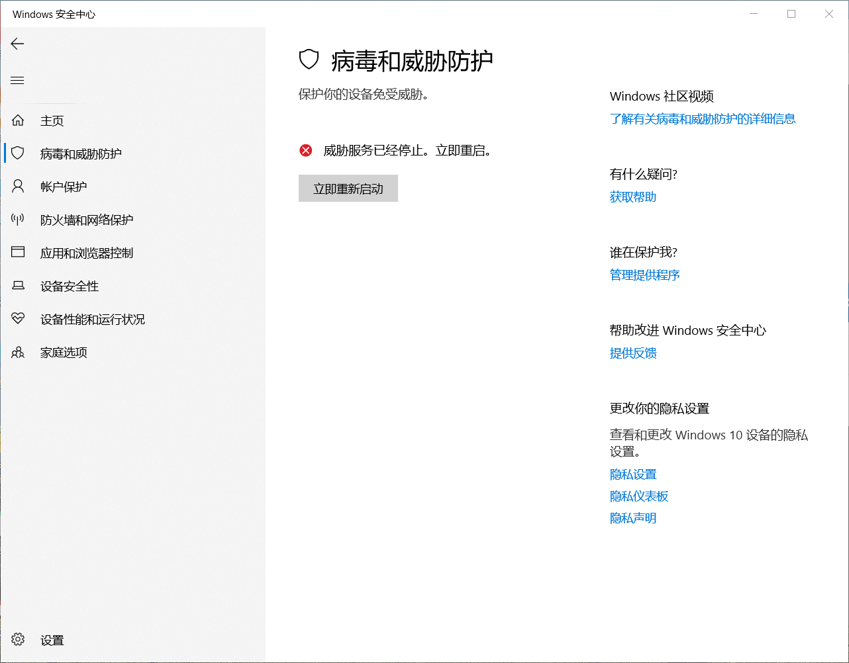This screenshot has height=663, width=849.
Task: Click the person icon beside 帐户保护
Action: point(18,187)
